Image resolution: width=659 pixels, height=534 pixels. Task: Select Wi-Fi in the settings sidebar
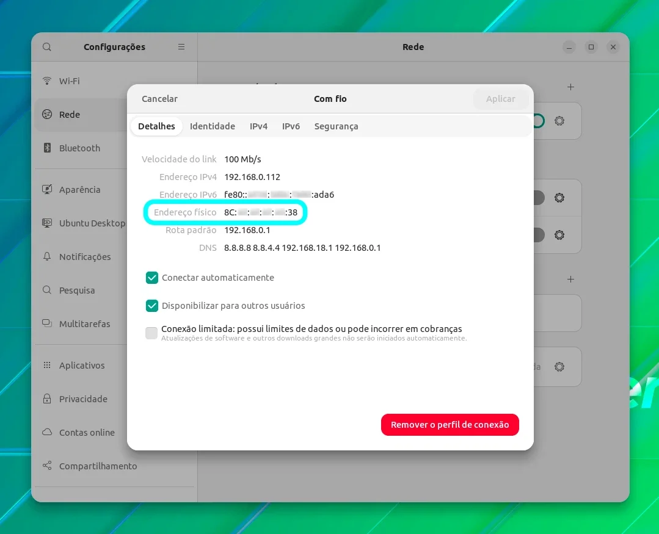point(115,81)
